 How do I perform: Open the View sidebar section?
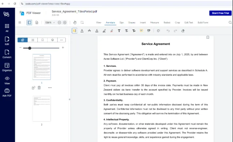(x=7, y=80)
